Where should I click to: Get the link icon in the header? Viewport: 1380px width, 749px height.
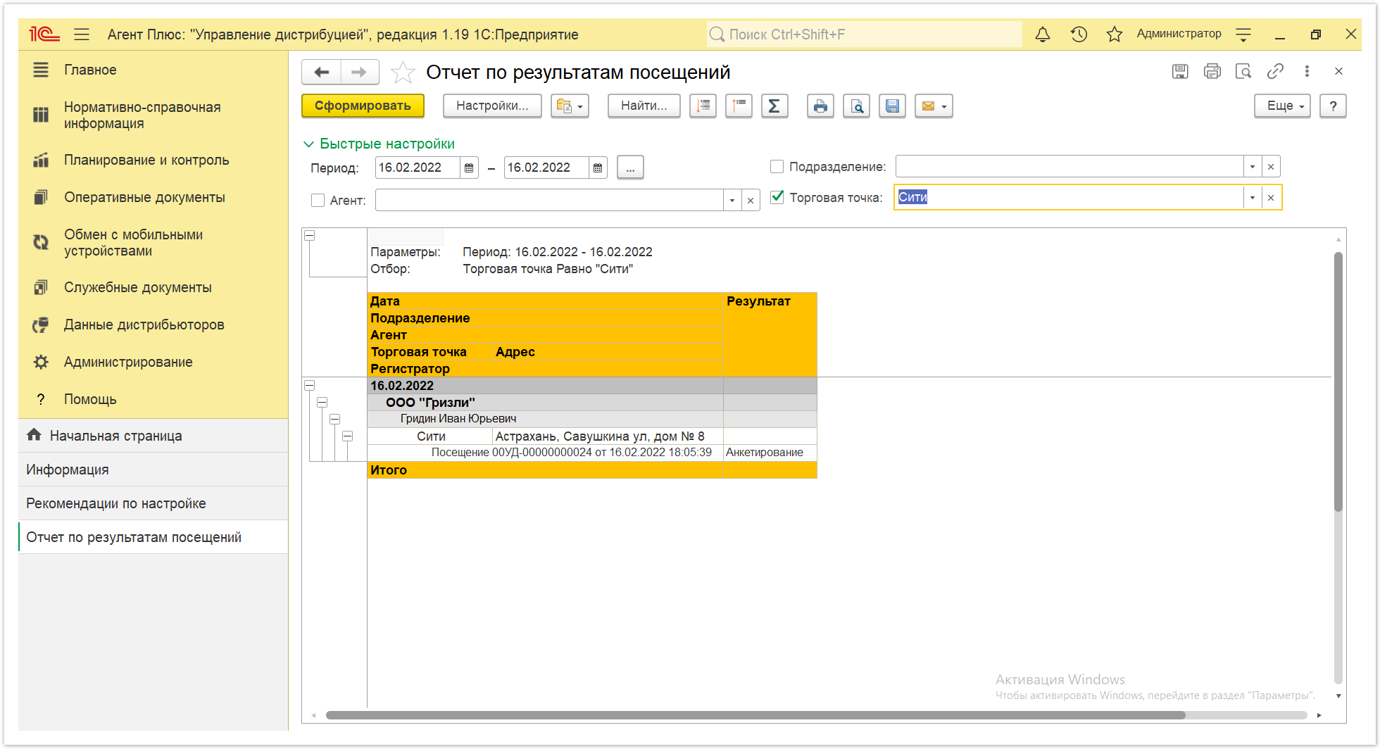coord(1275,71)
